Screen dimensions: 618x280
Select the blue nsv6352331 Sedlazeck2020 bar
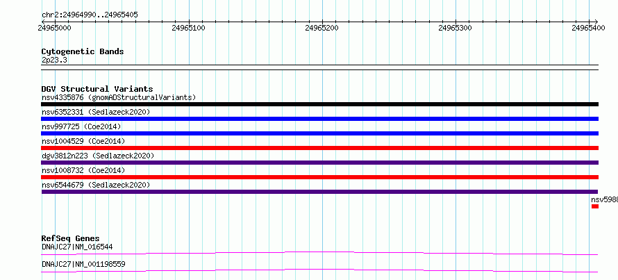(x=319, y=119)
